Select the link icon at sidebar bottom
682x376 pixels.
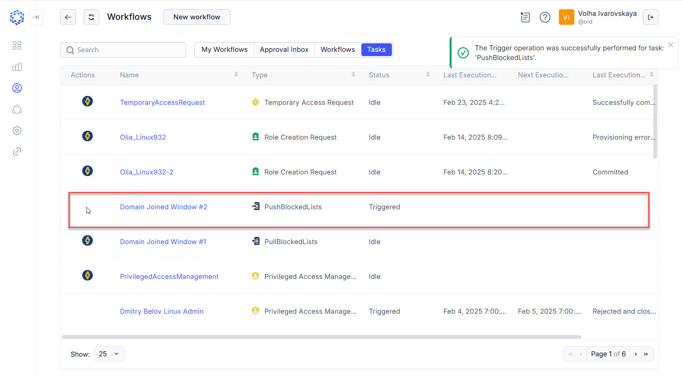tap(17, 151)
